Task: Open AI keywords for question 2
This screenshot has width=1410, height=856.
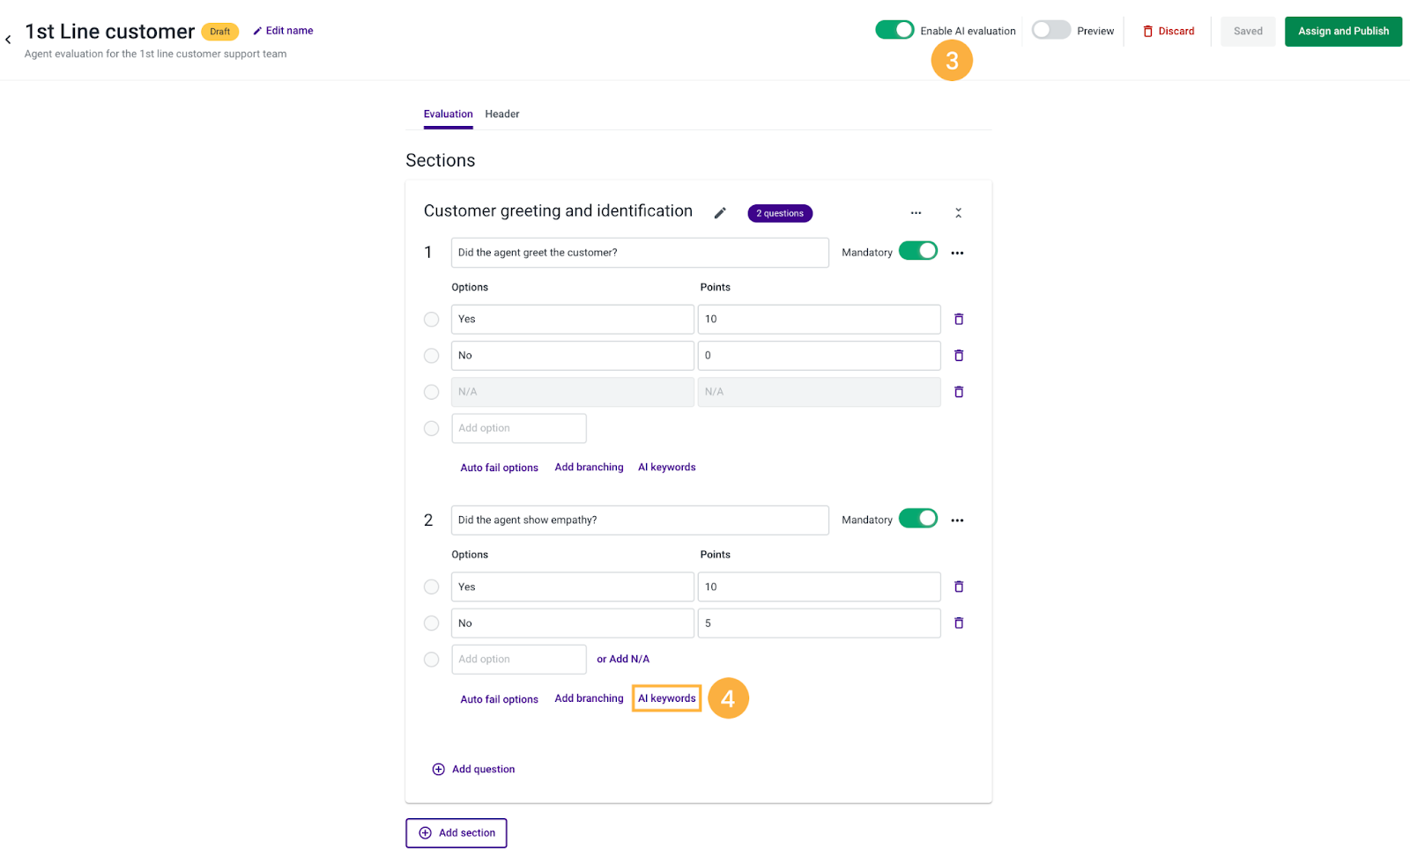Action: click(x=666, y=698)
